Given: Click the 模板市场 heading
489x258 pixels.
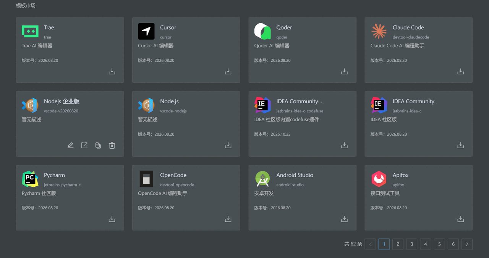Looking at the screenshot, I should tap(26, 6).
